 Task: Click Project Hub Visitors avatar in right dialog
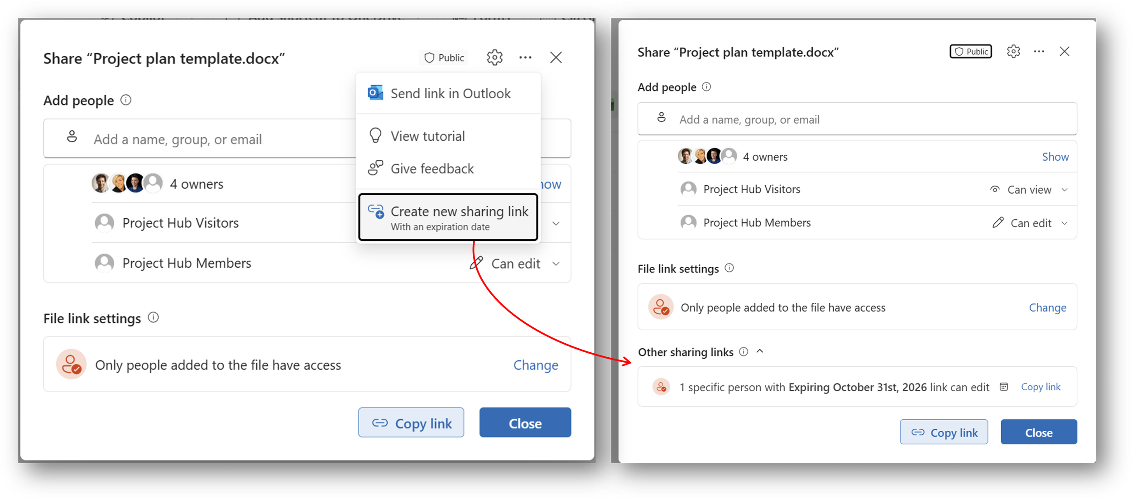point(689,189)
